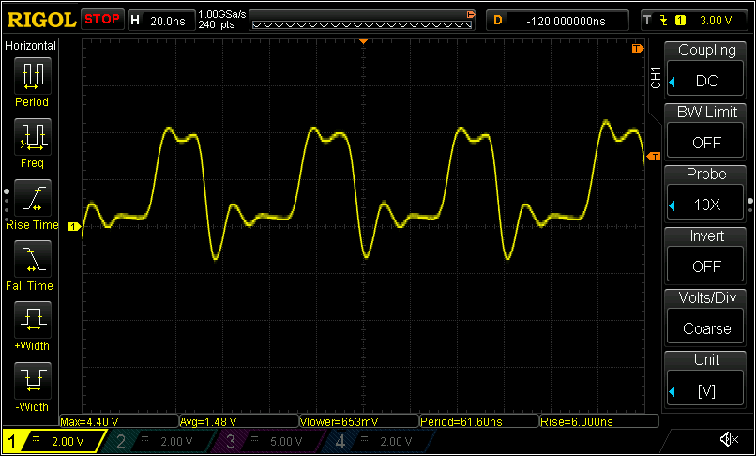Select the +Width measurement icon
The width and height of the screenshot is (756, 456).
pos(34,319)
